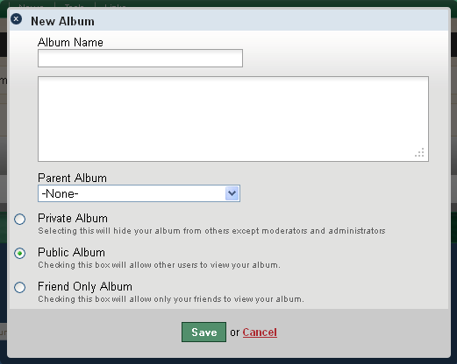
Task: Click the New Album dialog title
Action: 62,21
